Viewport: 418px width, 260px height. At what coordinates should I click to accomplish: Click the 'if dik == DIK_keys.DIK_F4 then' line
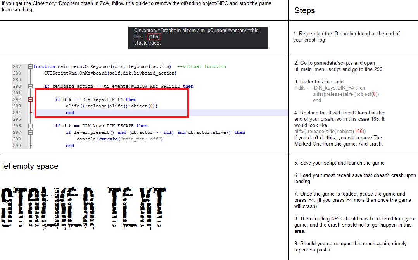tap(96, 99)
